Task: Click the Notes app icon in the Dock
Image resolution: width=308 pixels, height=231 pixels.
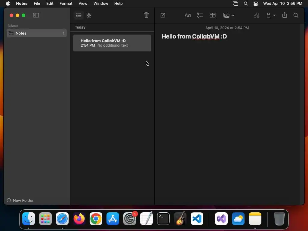Action: pos(255,219)
